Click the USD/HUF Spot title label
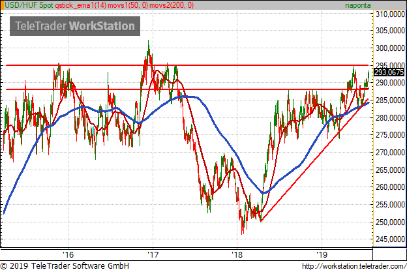The width and height of the screenshot is (407, 272). point(29,5)
